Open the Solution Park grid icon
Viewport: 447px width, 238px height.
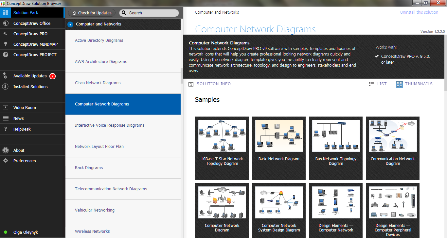pos(5,12)
